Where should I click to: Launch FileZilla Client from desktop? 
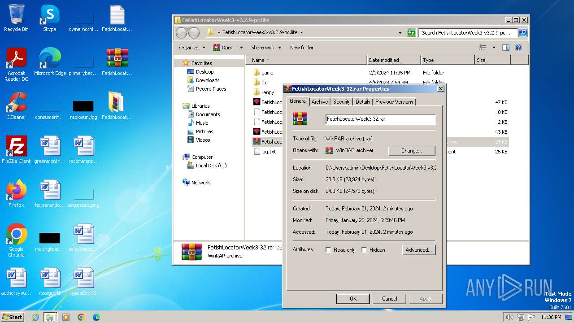[16, 150]
